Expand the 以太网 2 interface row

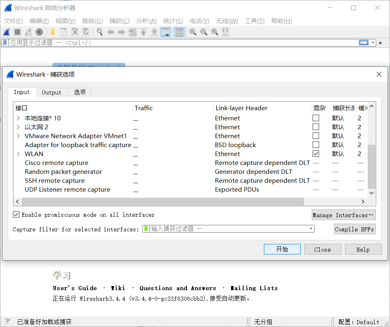[x=18, y=127]
